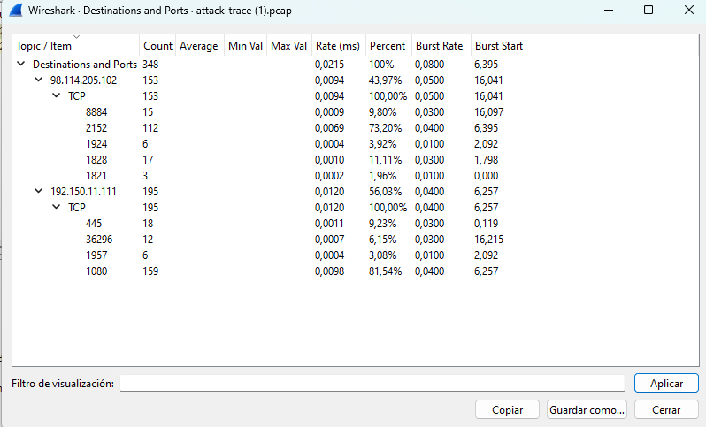706x427 pixels.
Task: Open the Guardar como... save dialog
Action: click(587, 410)
